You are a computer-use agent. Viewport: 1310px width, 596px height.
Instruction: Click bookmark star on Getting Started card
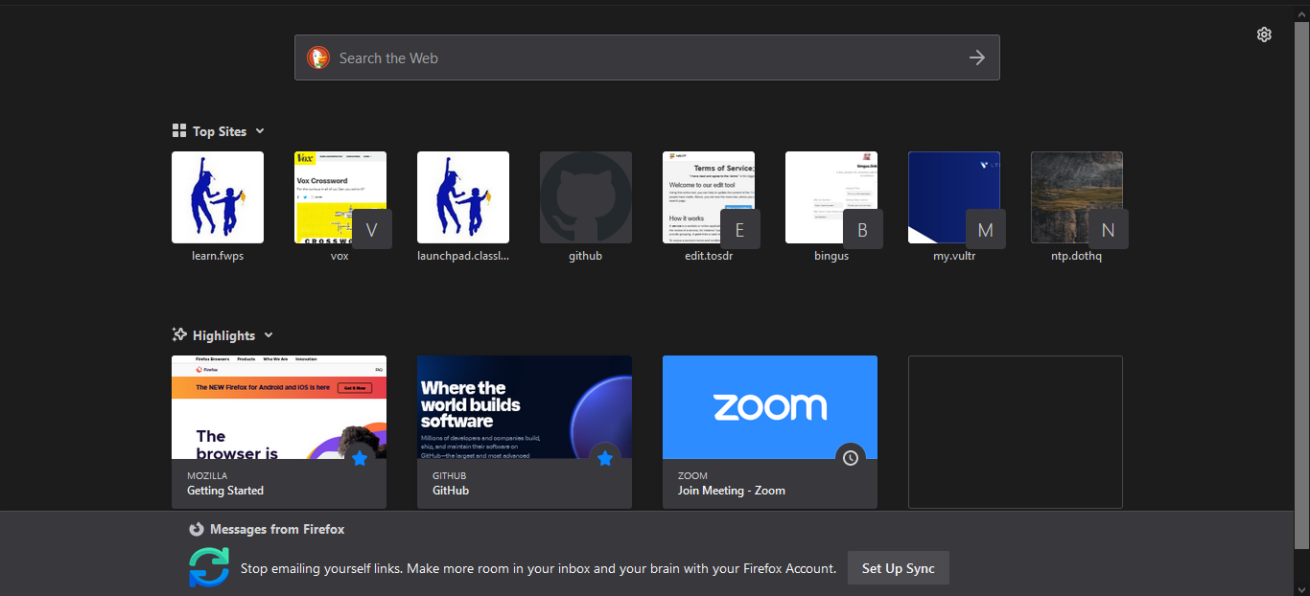[360, 458]
